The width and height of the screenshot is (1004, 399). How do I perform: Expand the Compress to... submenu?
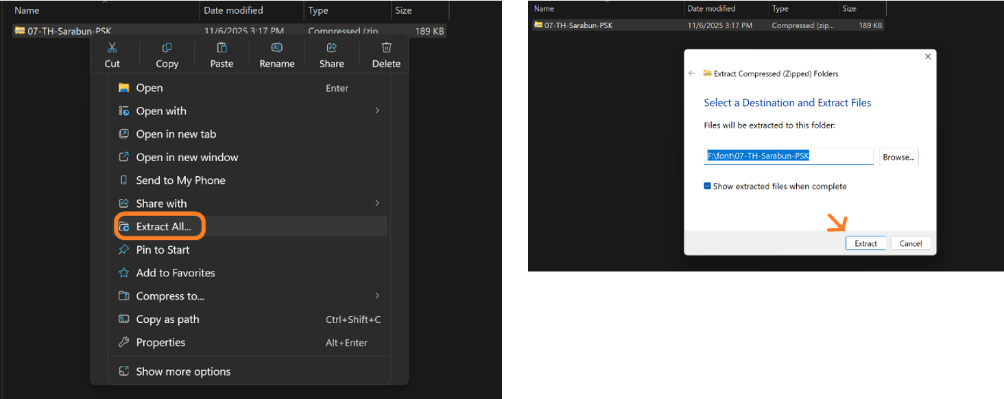(x=376, y=295)
